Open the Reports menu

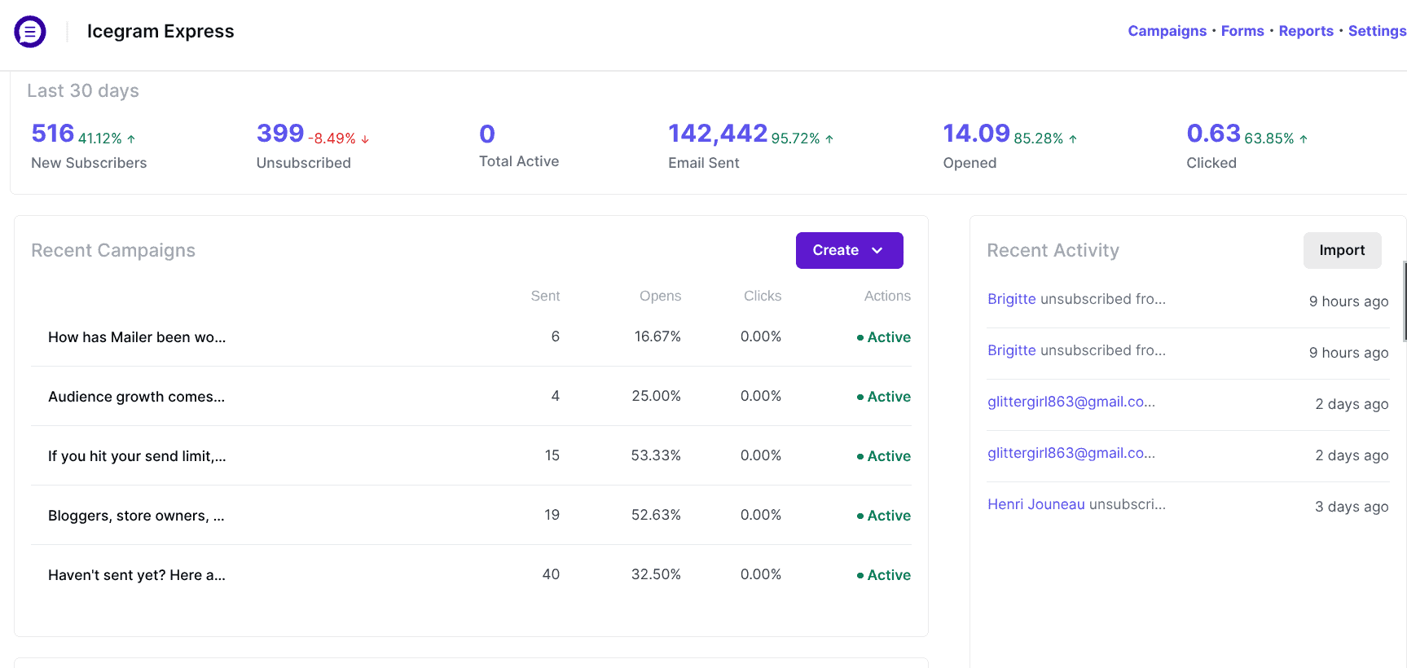point(1306,31)
